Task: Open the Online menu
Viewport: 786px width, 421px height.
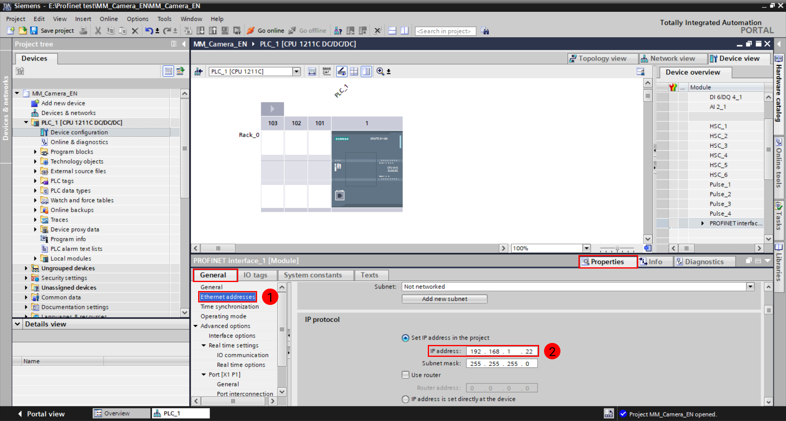Action: pyautogui.click(x=108, y=19)
